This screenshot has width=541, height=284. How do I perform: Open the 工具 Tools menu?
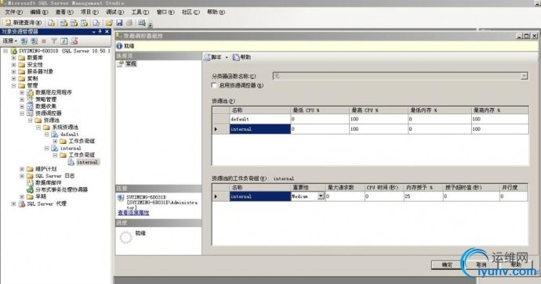pos(140,12)
